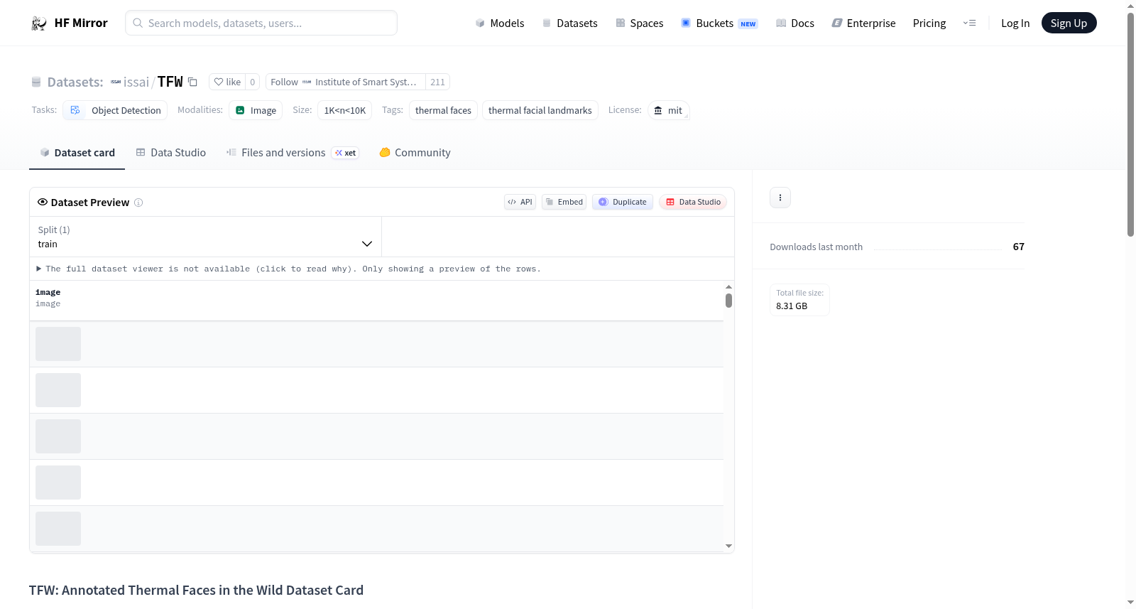
Task: Click the Dataset Preview info icon
Action: pyautogui.click(x=138, y=203)
